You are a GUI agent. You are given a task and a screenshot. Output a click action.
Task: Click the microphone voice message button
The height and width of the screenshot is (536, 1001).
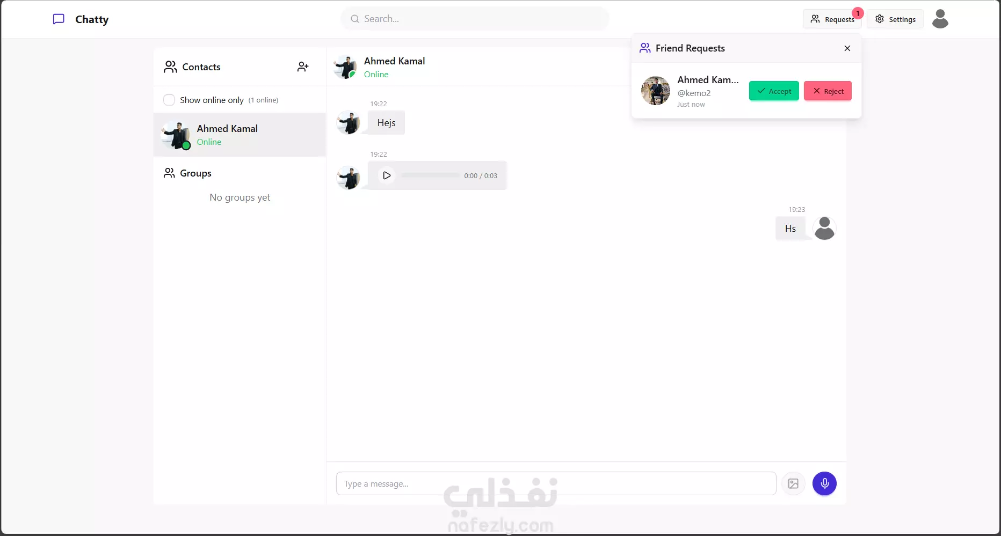(x=824, y=483)
